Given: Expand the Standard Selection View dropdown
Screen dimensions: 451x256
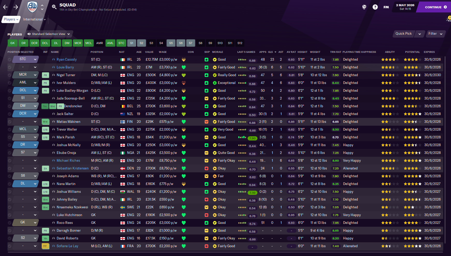Looking at the screenshot, I should (49, 34).
